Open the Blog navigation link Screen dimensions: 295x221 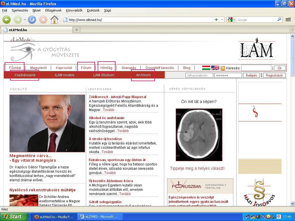coord(187,68)
